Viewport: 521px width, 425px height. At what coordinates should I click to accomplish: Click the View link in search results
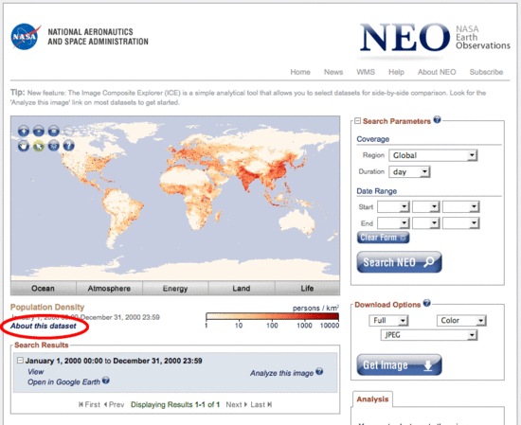click(x=36, y=372)
